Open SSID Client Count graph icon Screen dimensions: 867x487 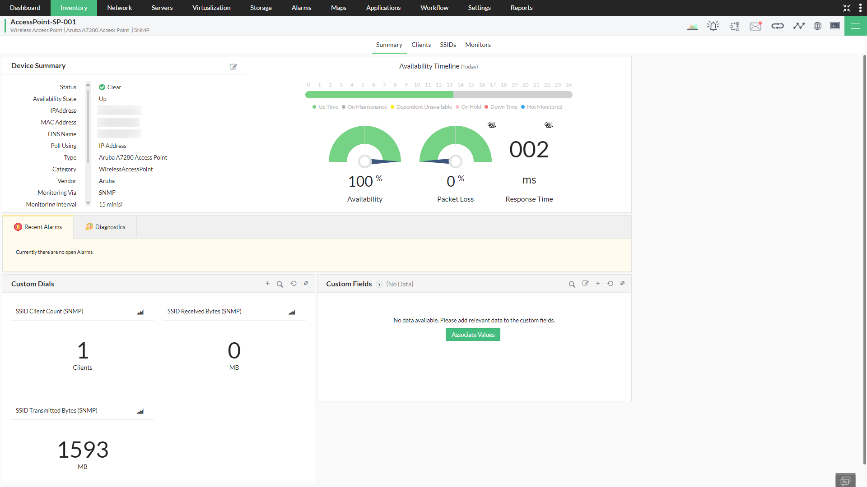coord(140,312)
